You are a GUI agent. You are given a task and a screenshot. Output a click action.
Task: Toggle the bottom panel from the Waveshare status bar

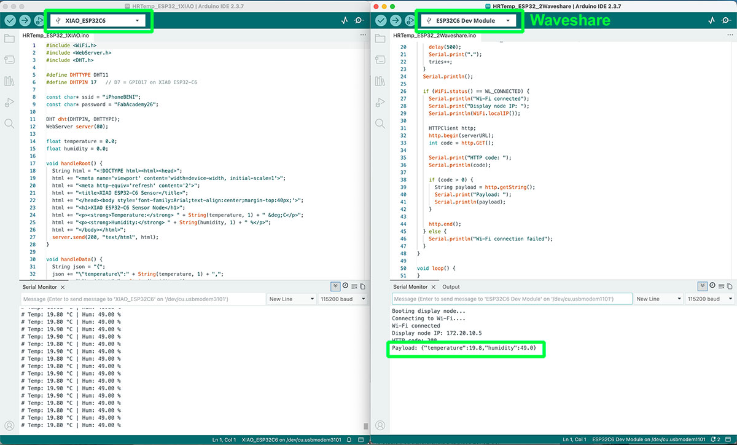[x=729, y=440]
